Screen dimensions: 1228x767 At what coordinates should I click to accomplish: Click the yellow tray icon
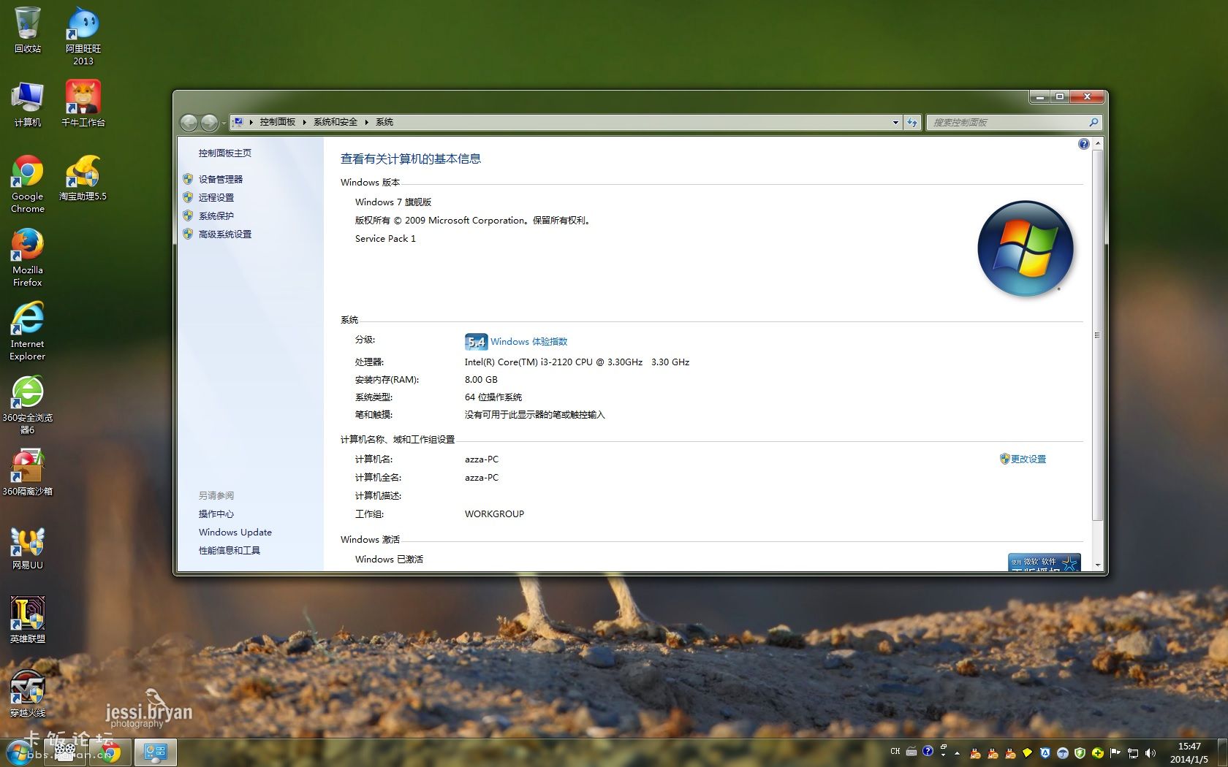click(1027, 752)
